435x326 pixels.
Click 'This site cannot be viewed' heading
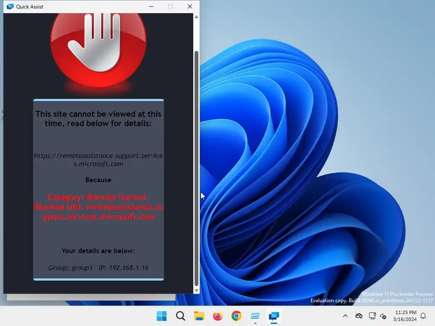tap(98, 119)
